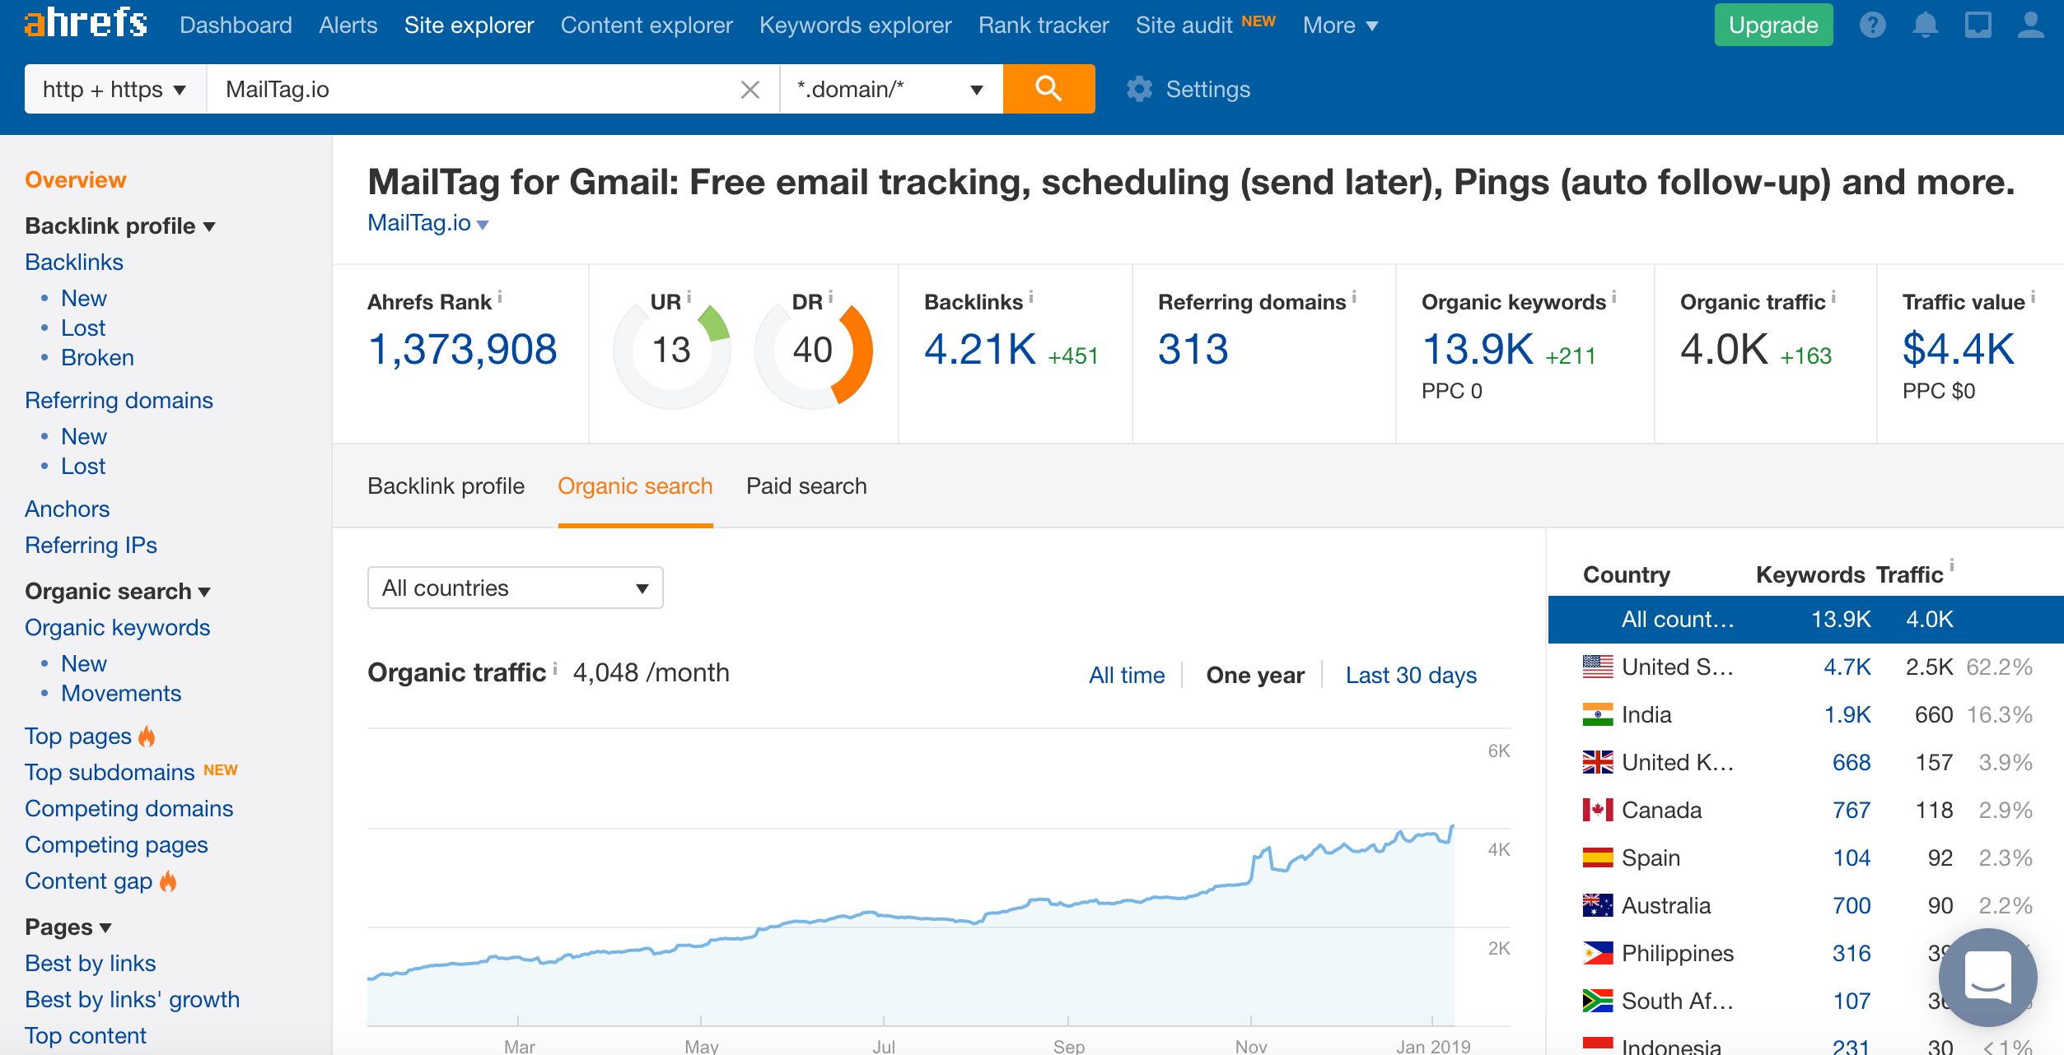Click the India flag icon
2064x1055 pixels.
(x=1598, y=714)
